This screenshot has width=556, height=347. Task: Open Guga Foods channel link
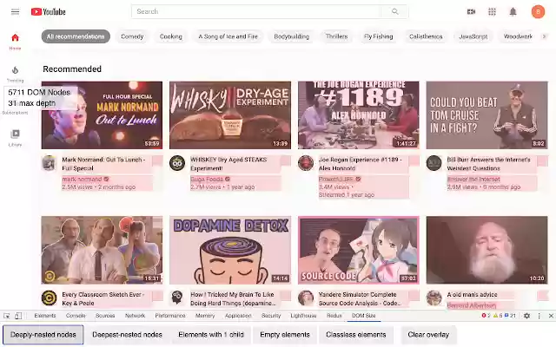[207, 180]
